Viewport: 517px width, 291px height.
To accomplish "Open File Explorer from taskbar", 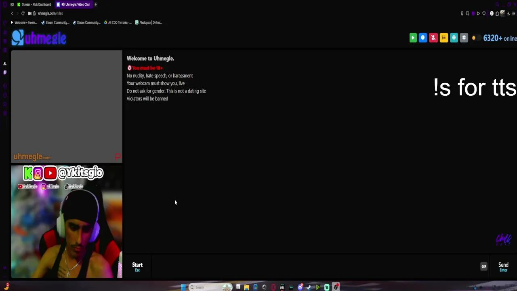I will click(x=246, y=287).
